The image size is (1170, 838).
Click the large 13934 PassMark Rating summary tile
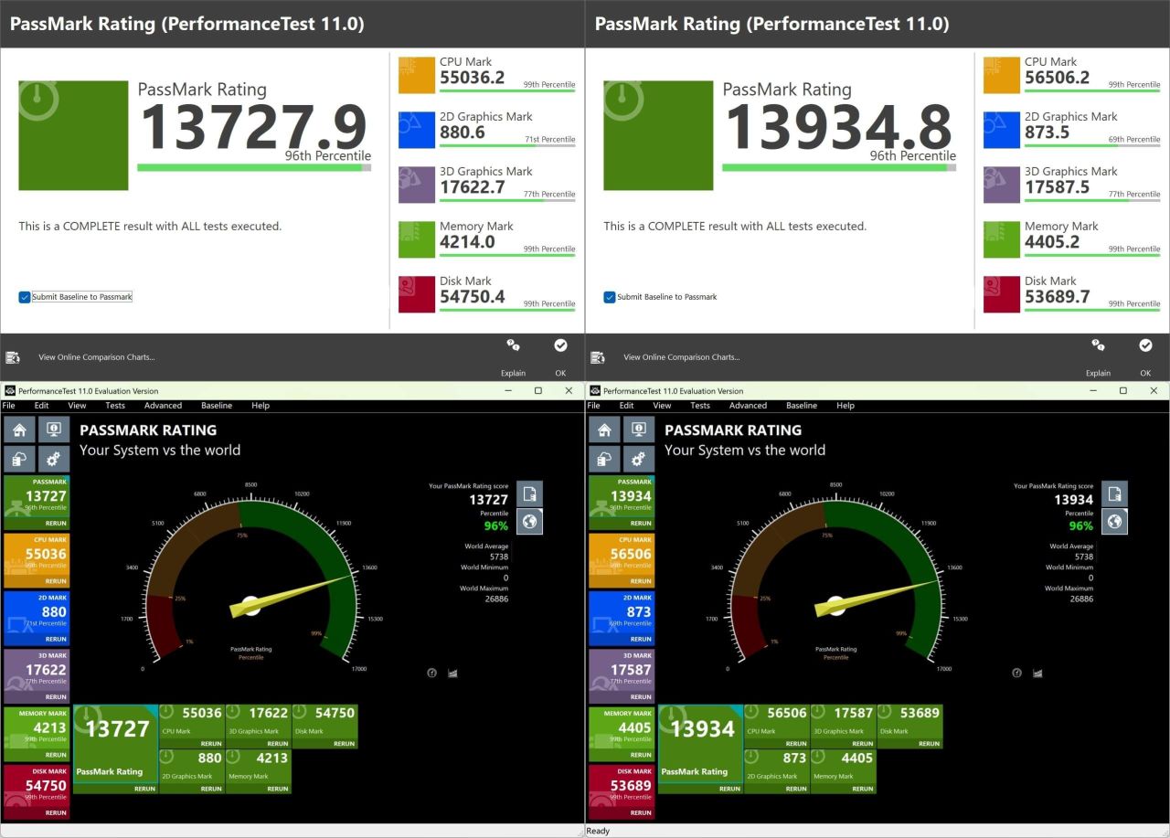point(700,748)
